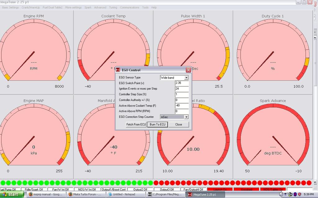Open the Basic Settings menu
The width and height of the screenshot is (318, 198).
[x=10, y=7]
